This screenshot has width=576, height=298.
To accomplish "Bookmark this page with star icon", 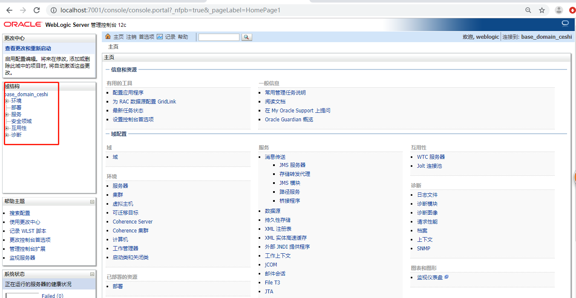I will tap(542, 10).
